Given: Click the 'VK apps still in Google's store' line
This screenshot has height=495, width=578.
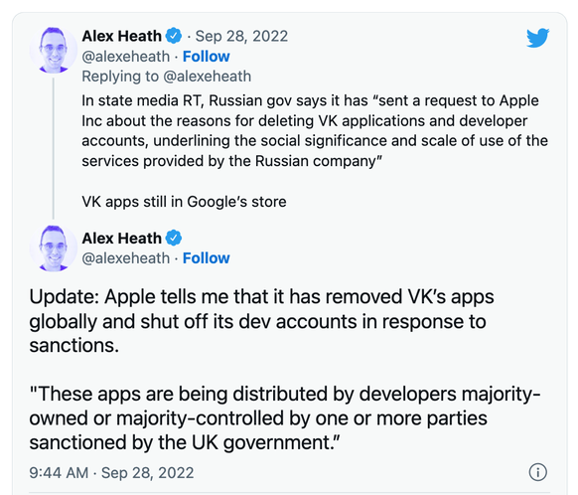Looking at the screenshot, I should pyautogui.click(x=184, y=202).
